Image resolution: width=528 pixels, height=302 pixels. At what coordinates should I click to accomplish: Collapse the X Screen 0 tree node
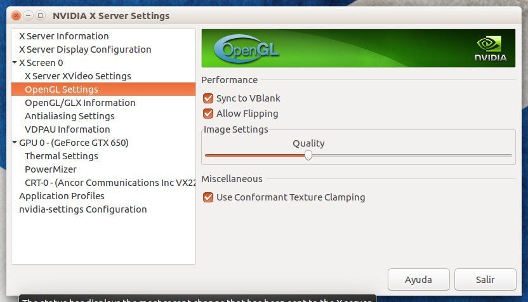[x=15, y=63]
